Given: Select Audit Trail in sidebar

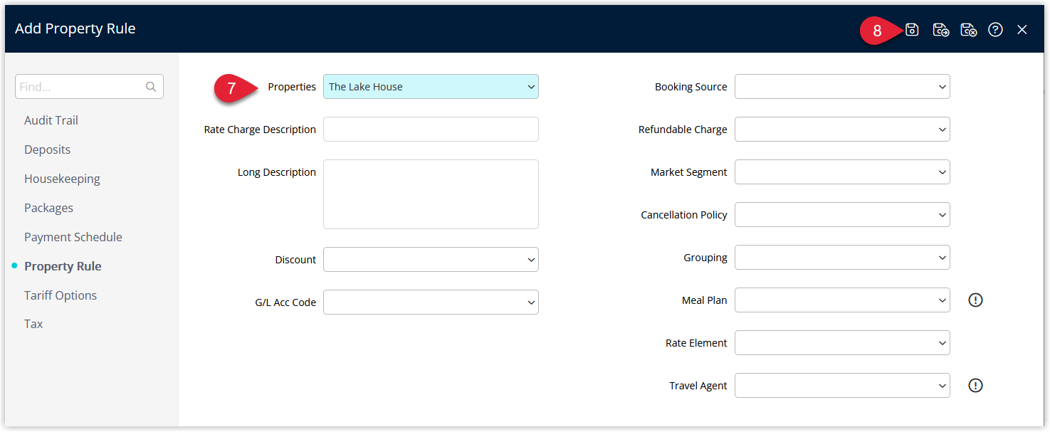Looking at the screenshot, I should (51, 120).
